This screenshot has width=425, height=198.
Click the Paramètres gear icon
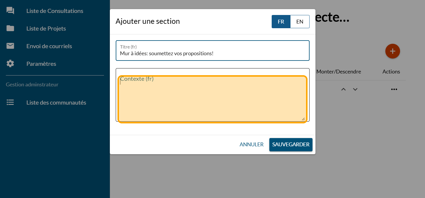click(10, 64)
